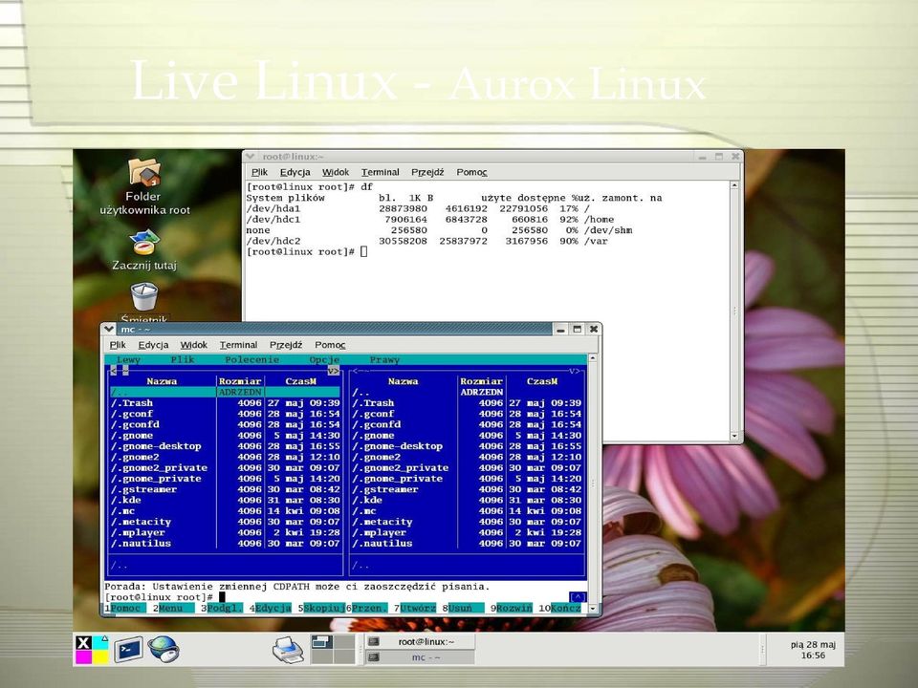Open window menu arrow of mc window

tap(109, 329)
